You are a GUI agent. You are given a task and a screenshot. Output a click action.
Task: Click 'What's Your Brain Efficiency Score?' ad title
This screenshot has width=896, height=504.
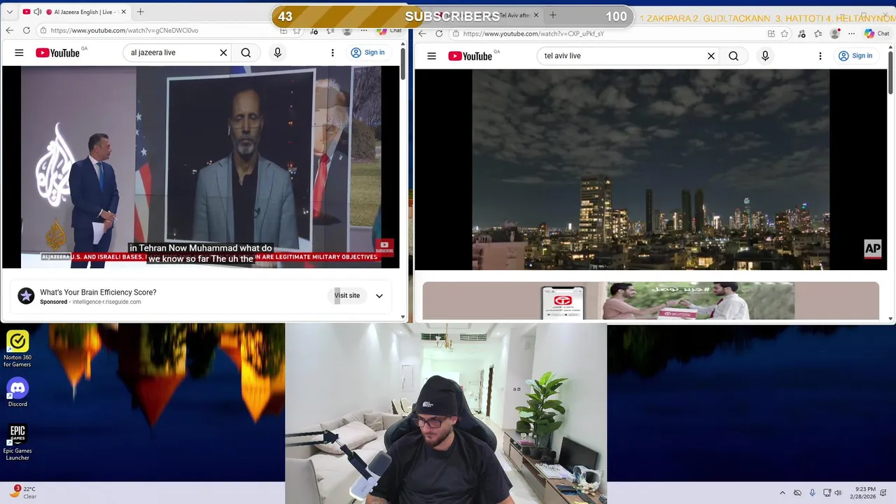coord(98,293)
